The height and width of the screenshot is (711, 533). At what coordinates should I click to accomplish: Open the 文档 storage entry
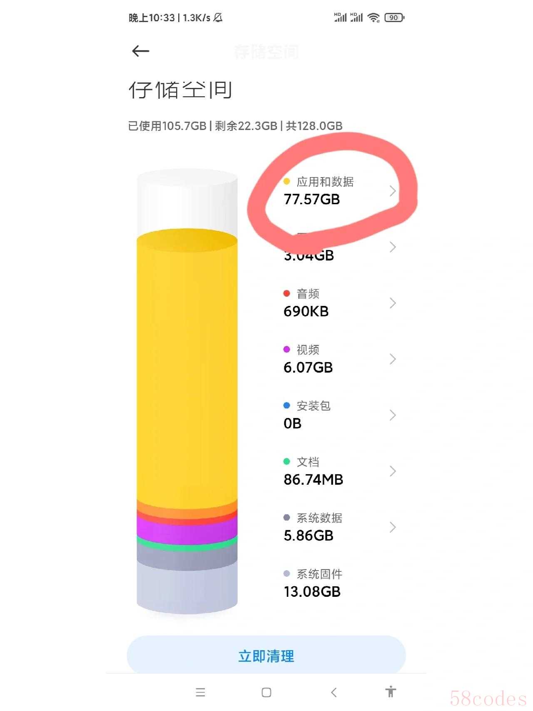pos(313,471)
